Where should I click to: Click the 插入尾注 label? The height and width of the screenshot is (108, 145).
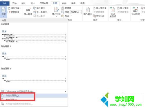point(41,8)
